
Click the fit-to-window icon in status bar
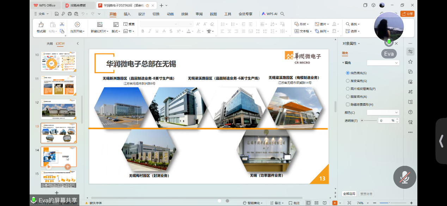click(x=349, y=203)
